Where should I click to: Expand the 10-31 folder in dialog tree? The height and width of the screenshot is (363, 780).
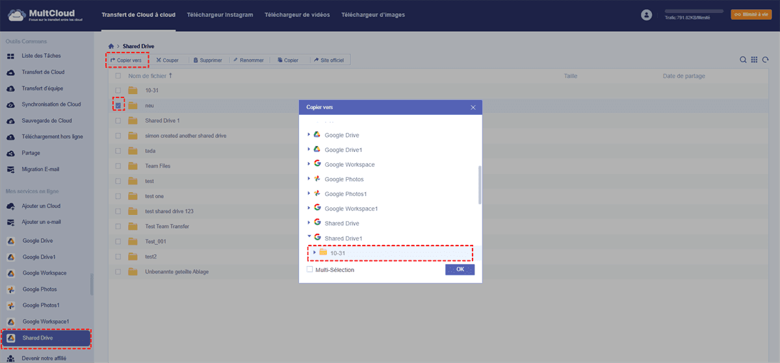click(315, 253)
